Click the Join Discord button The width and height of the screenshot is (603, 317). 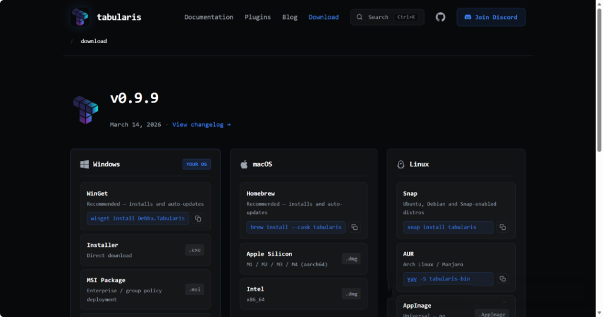pos(491,17)
